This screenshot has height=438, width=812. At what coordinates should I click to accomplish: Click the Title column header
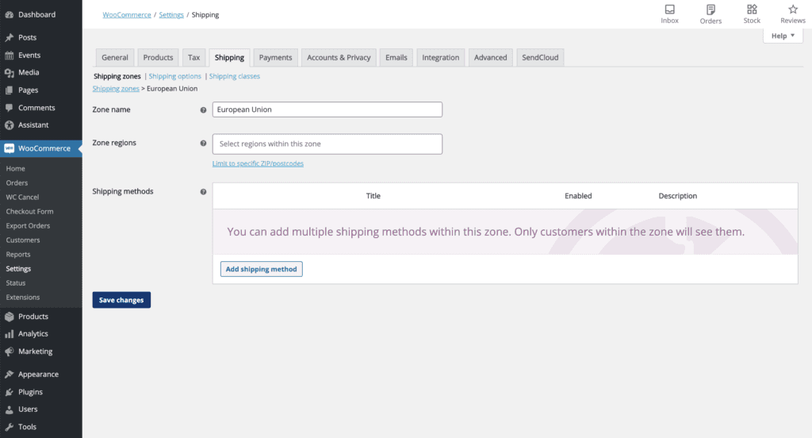point(373,196)
